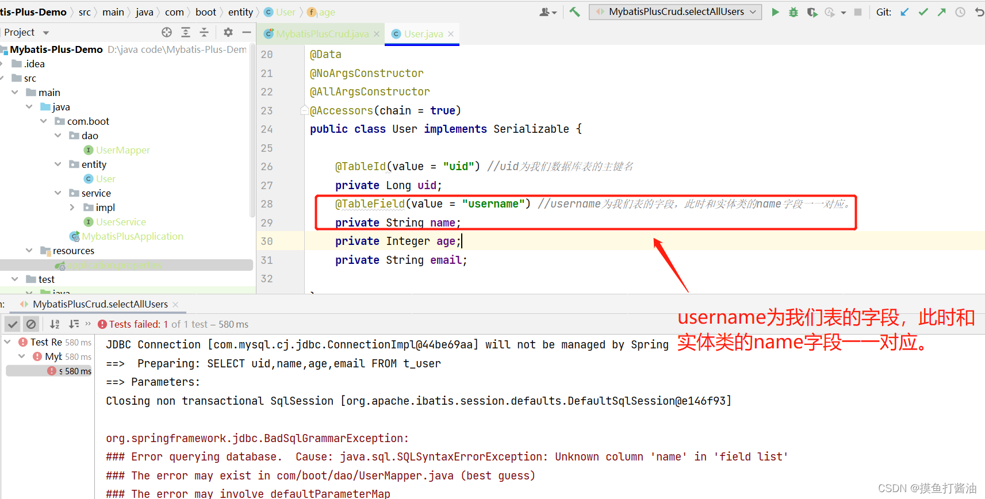Place cursor on 'private String email;' line
Viewport: 985px width, 499px height.
point(401,260)
